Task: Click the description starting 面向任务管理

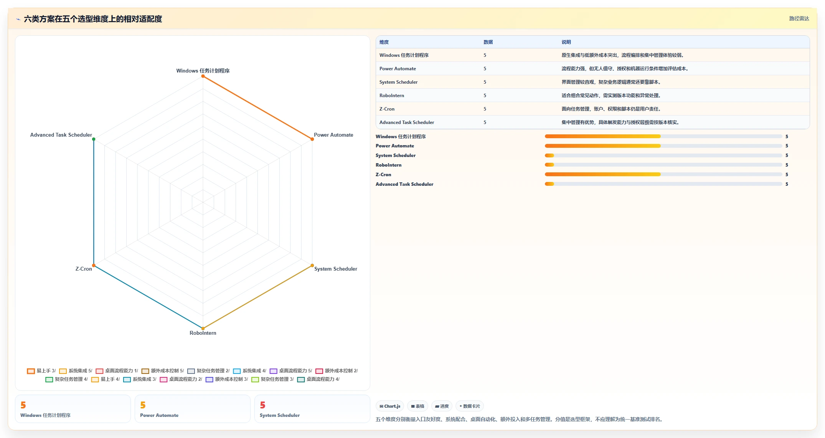Action: point(611,109)
